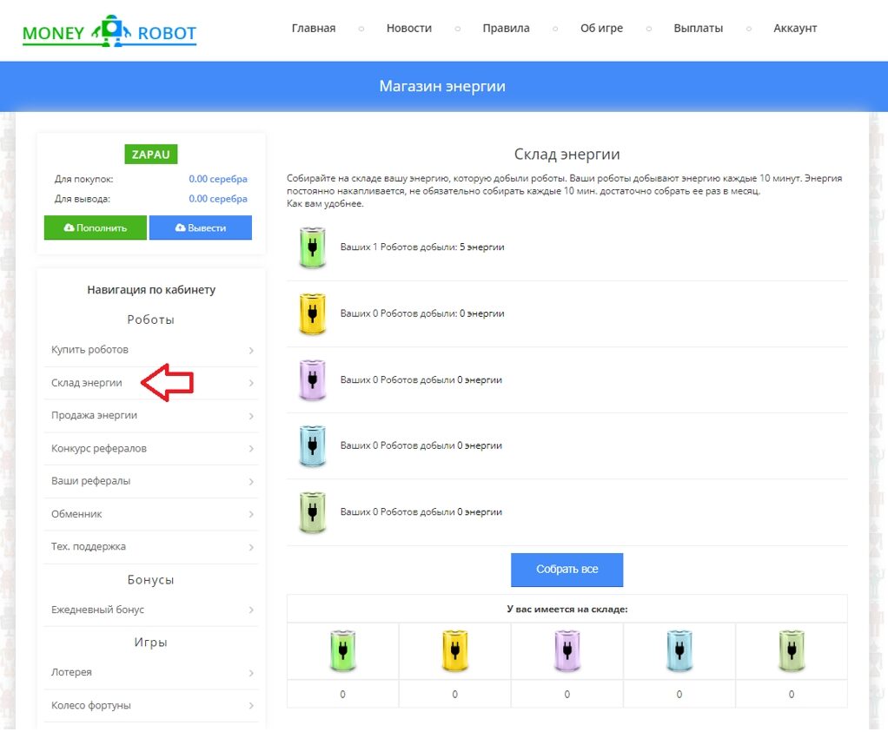Click green battery in warehouse stock table
The width and height of the screenshot is (888, 732).
pos(342,650)
